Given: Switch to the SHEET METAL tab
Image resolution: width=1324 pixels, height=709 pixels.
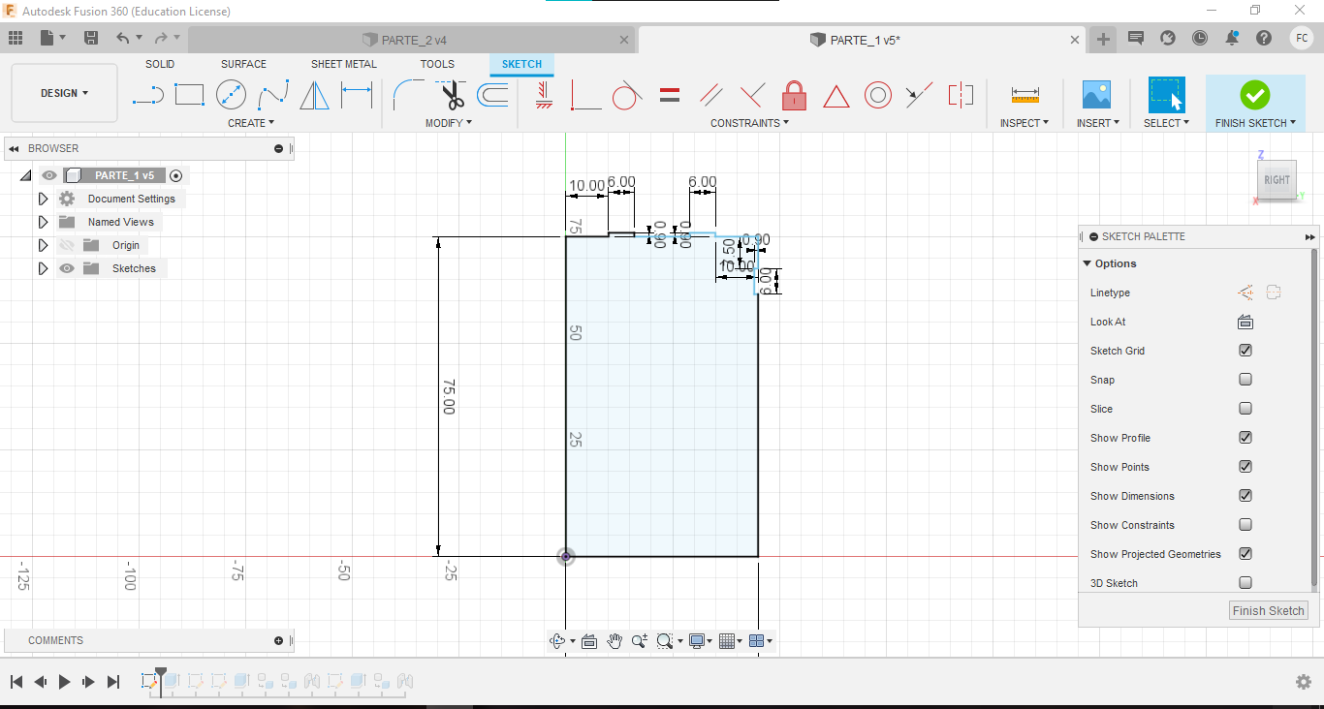Looking at the screenshot, I should [x=344, y=64].
